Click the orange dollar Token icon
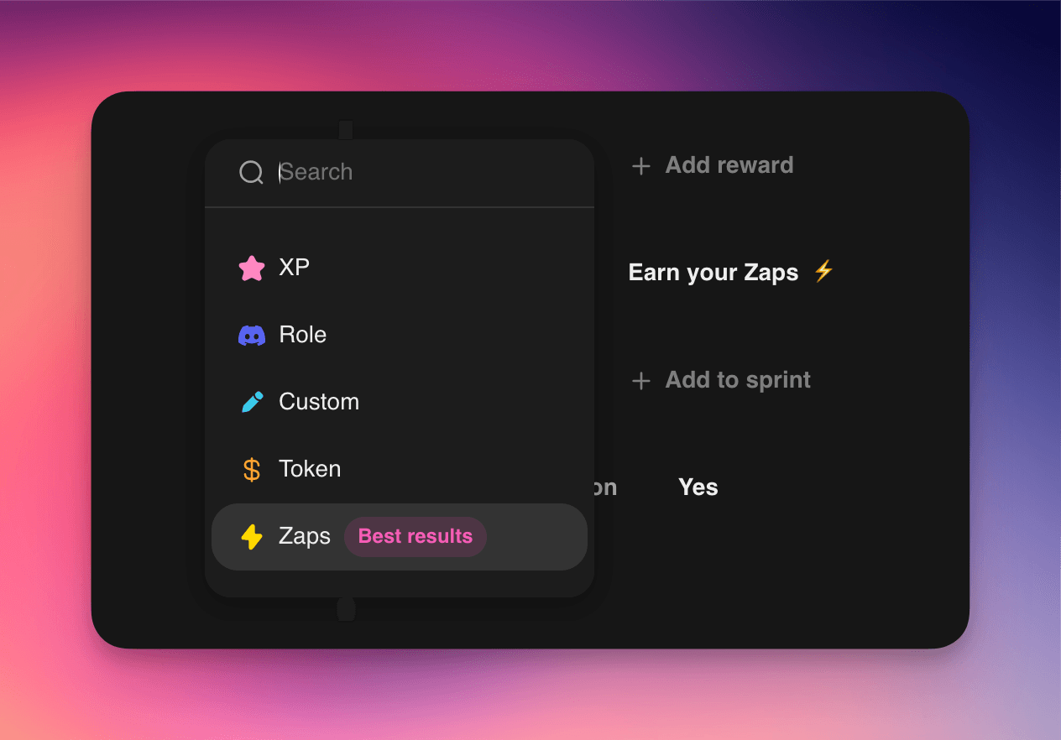This screenshot has width=1061, height=740. pyautogui.click(x=252, y=469)
